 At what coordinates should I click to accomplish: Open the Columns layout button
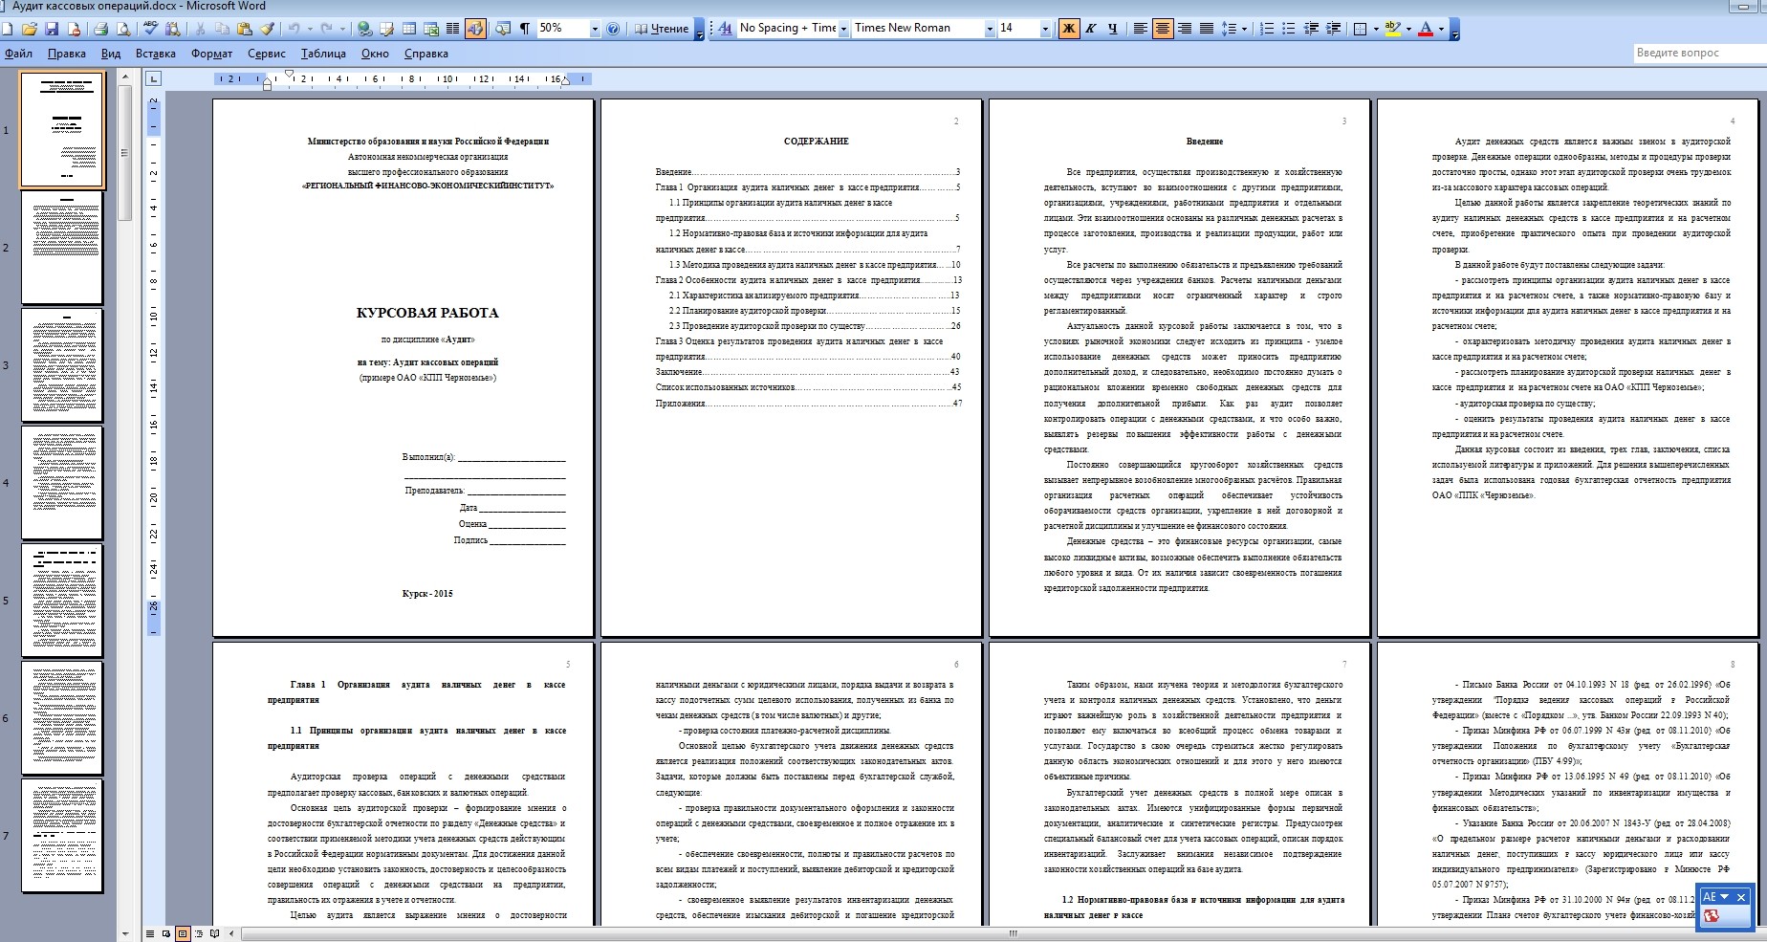coord(452,29)
